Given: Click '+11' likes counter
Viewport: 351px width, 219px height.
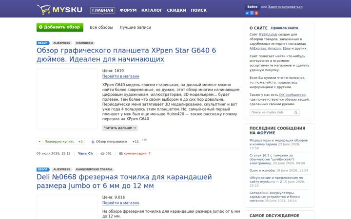Looking at the screenshot, I should [136, 142].
